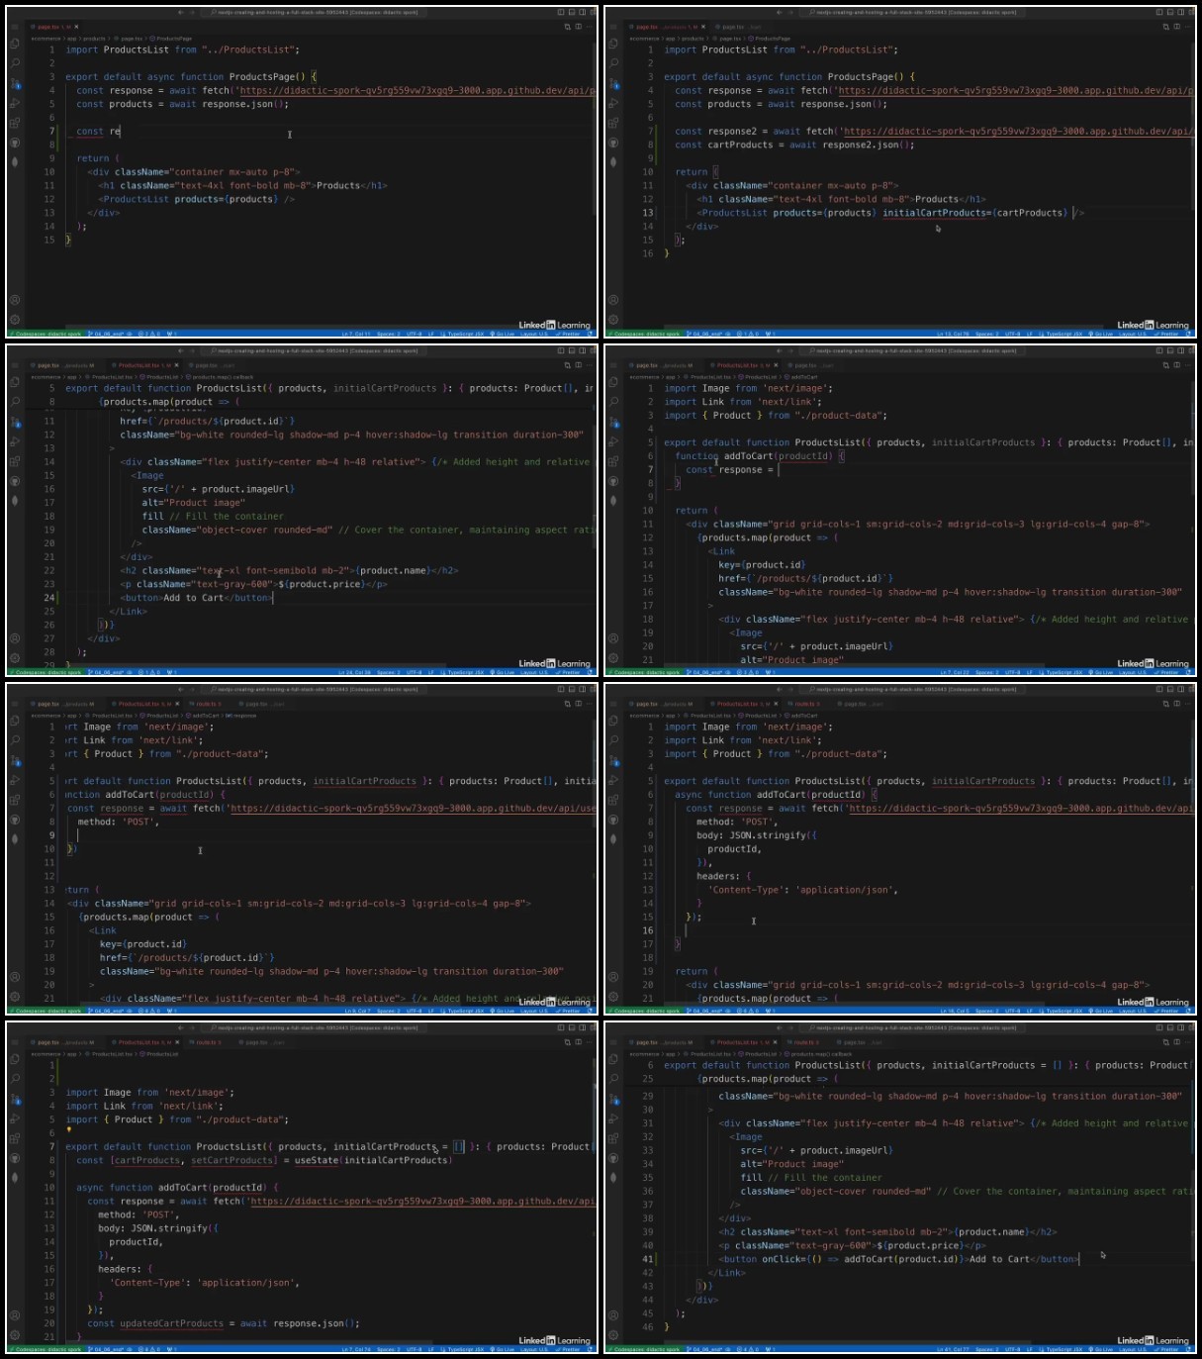
Task: Click lightbulb icon near line 6 above export default function
Action: click(68, 1129)
